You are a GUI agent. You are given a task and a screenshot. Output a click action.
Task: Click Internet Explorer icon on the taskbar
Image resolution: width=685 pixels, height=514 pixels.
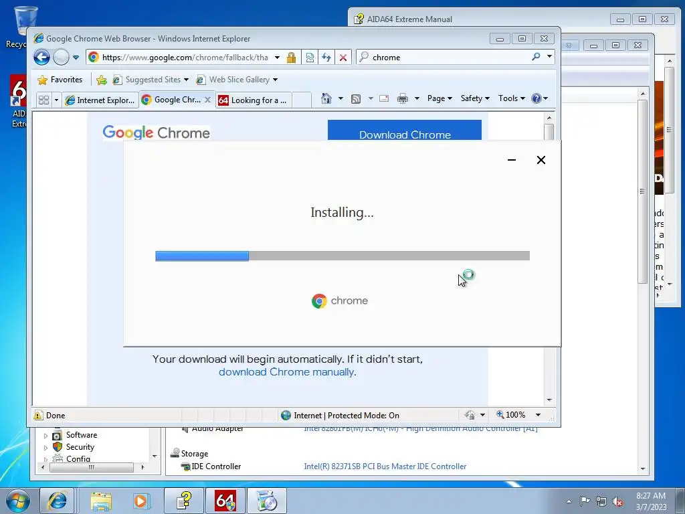click(x=58, y=501)
